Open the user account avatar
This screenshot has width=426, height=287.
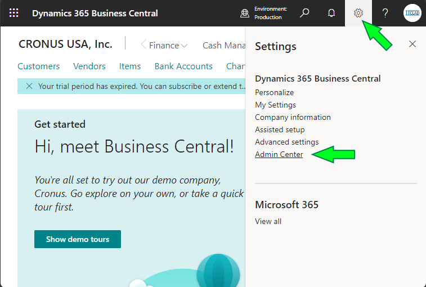click(x=412, y=13)
